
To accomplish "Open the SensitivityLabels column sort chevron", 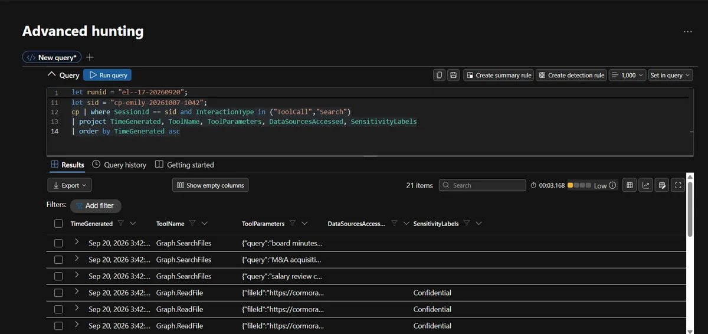I will click(x=478, y=224).
